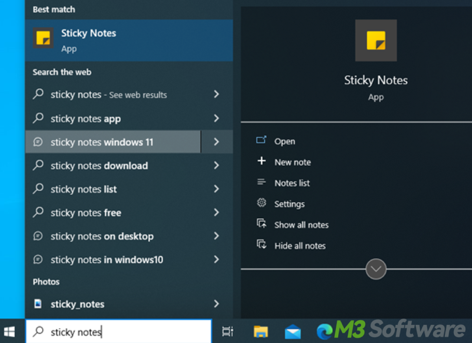This screenshot has height=343, width=472.
Task: Expand arrow next to 'sticky notes free'
Action: tap(216, 213)
